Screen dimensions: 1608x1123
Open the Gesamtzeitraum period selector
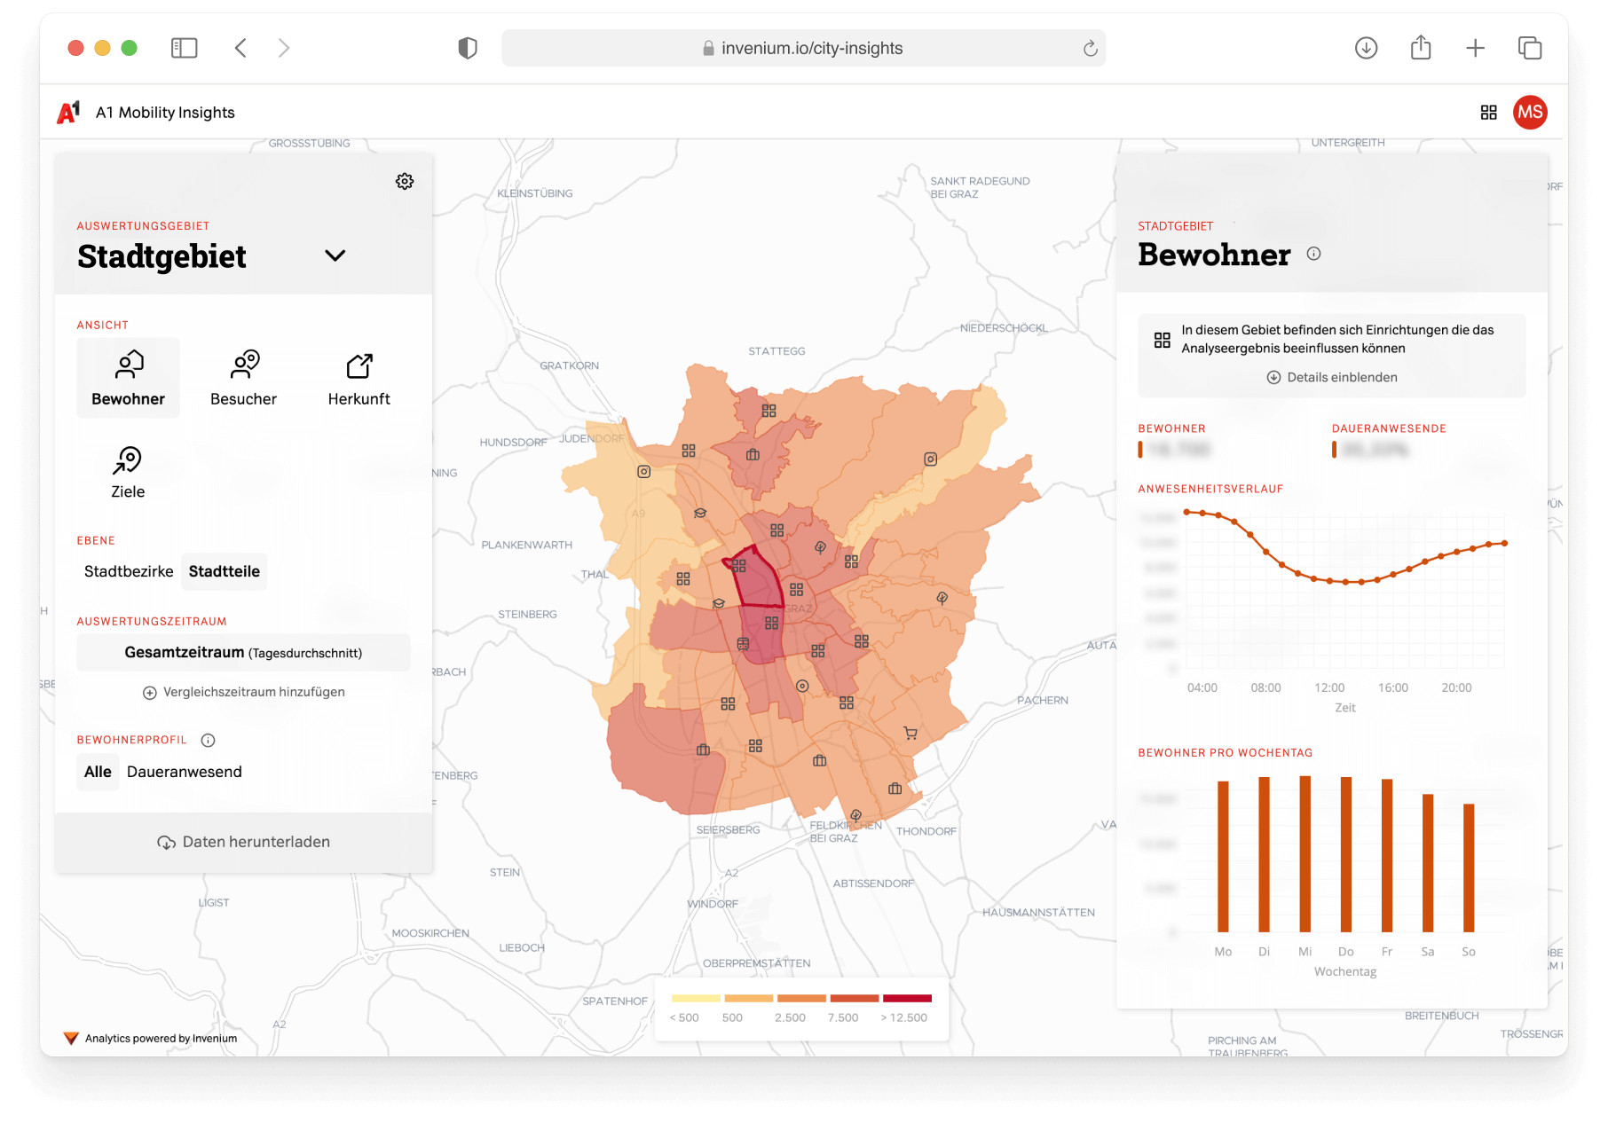tap(243, 653)
